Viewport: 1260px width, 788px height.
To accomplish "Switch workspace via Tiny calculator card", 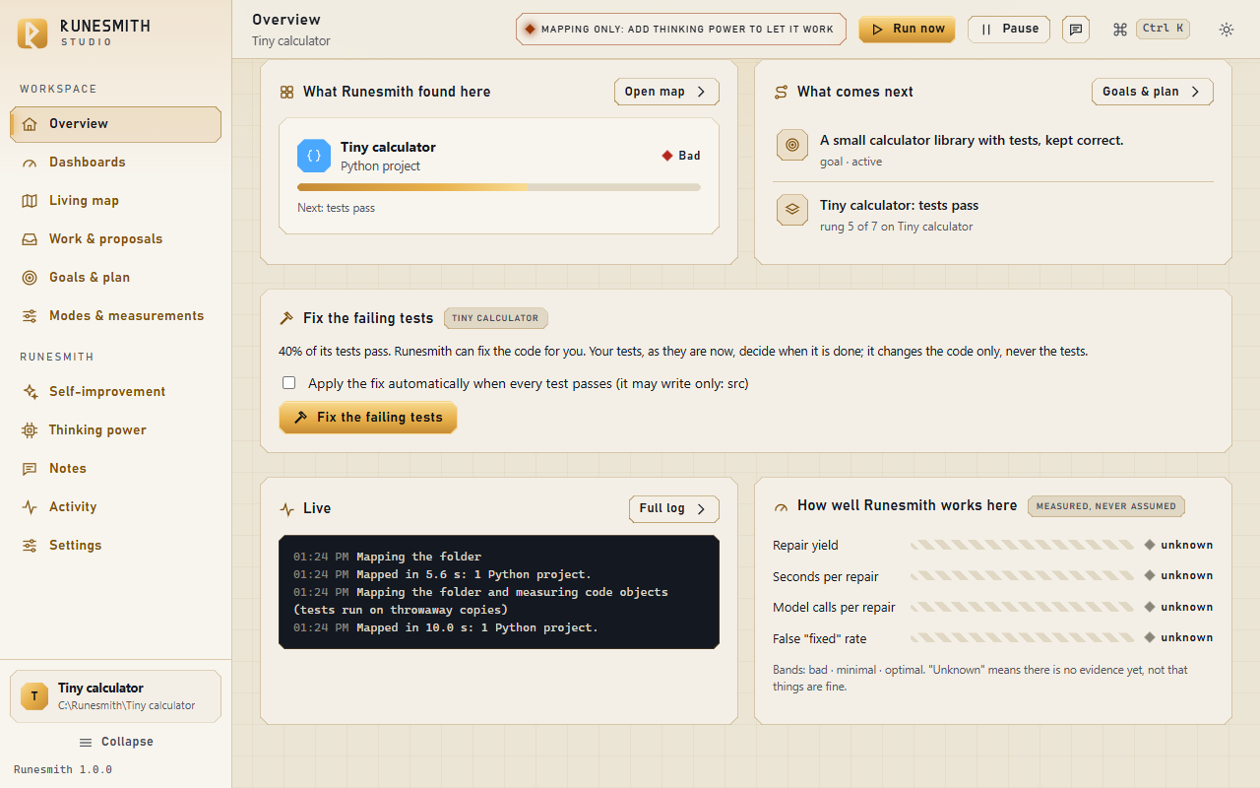I will click(x=115, y=696).
